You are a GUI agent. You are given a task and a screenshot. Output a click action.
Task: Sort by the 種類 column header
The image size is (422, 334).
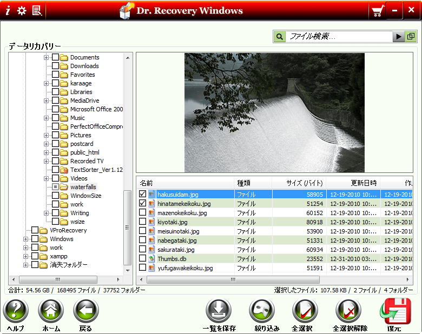tap(253, 183)
